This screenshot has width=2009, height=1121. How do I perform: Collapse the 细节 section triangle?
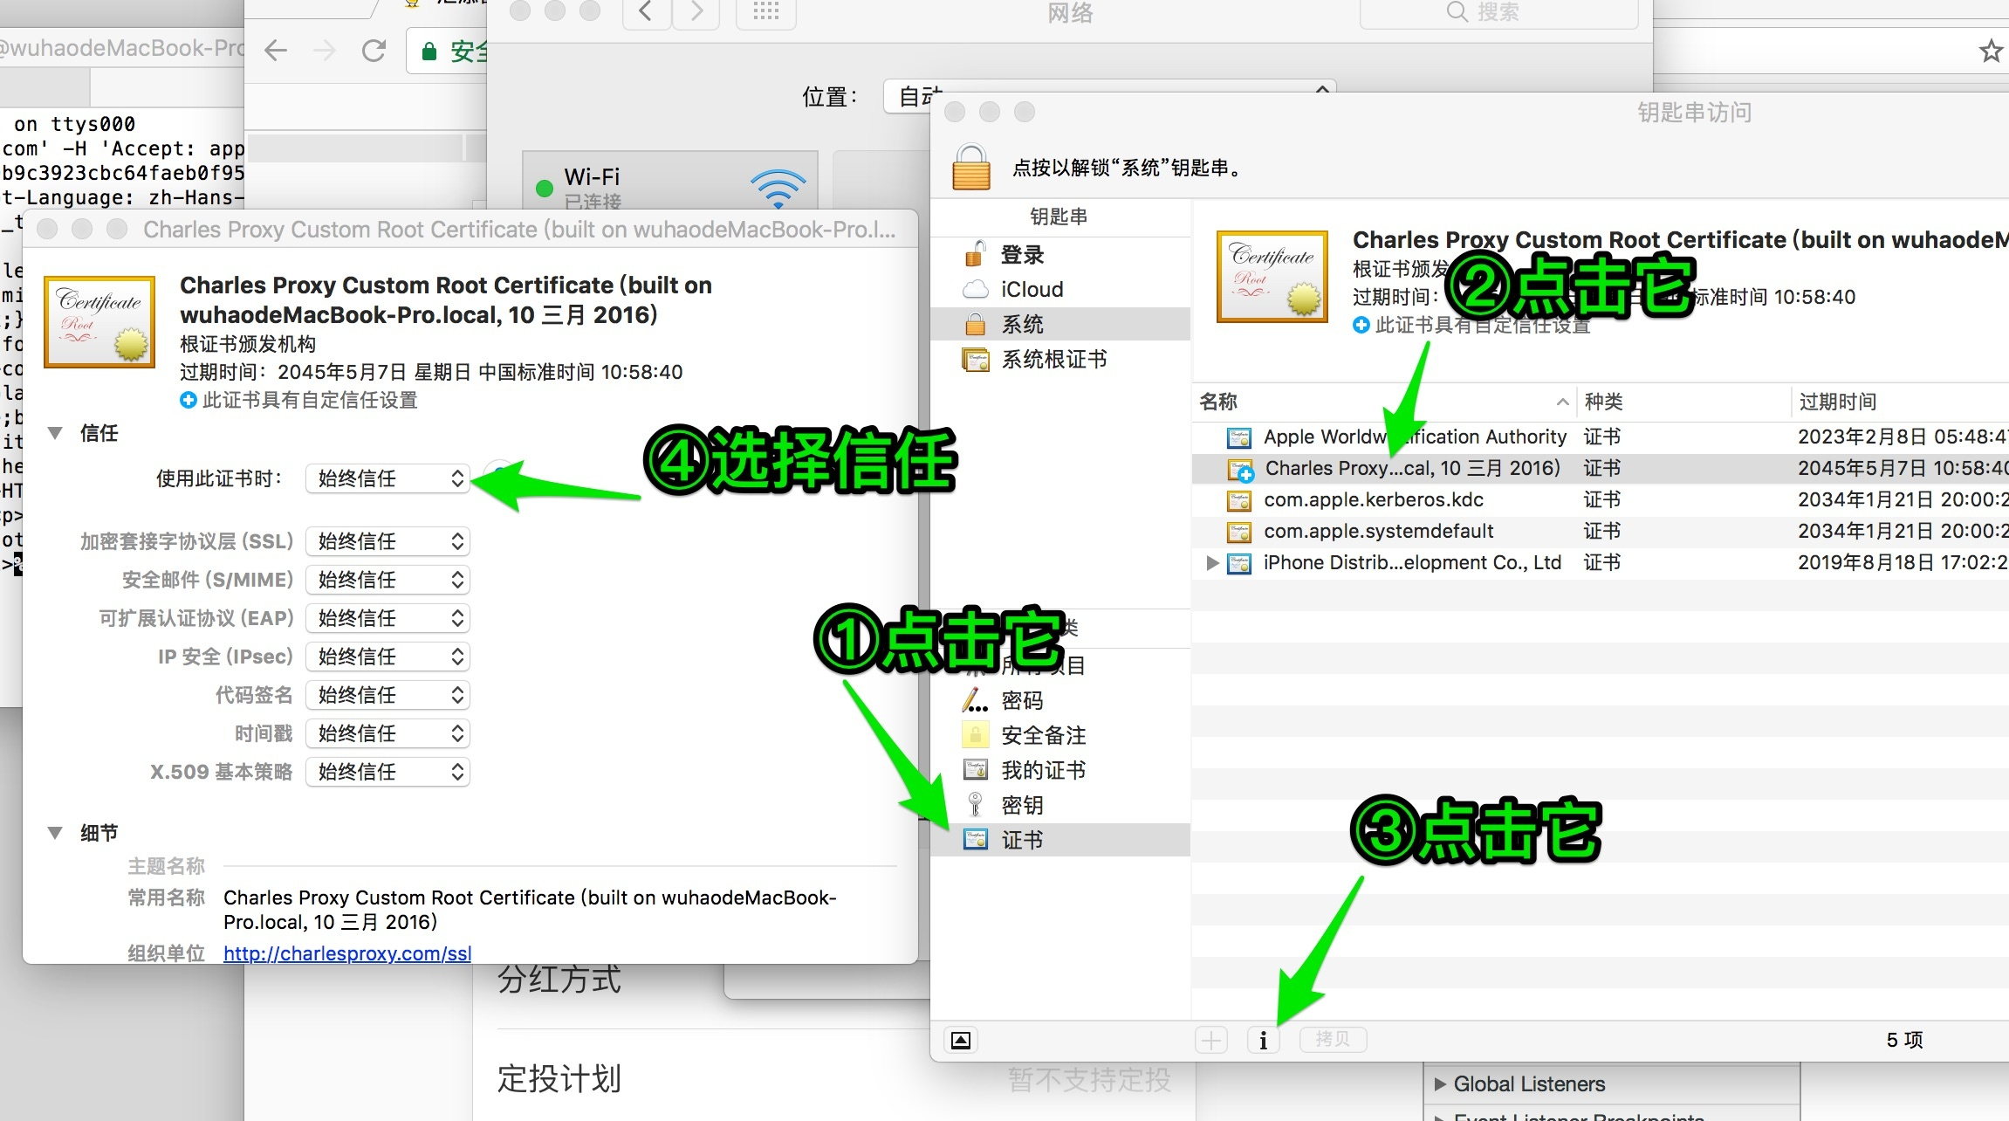coord(55,833)
